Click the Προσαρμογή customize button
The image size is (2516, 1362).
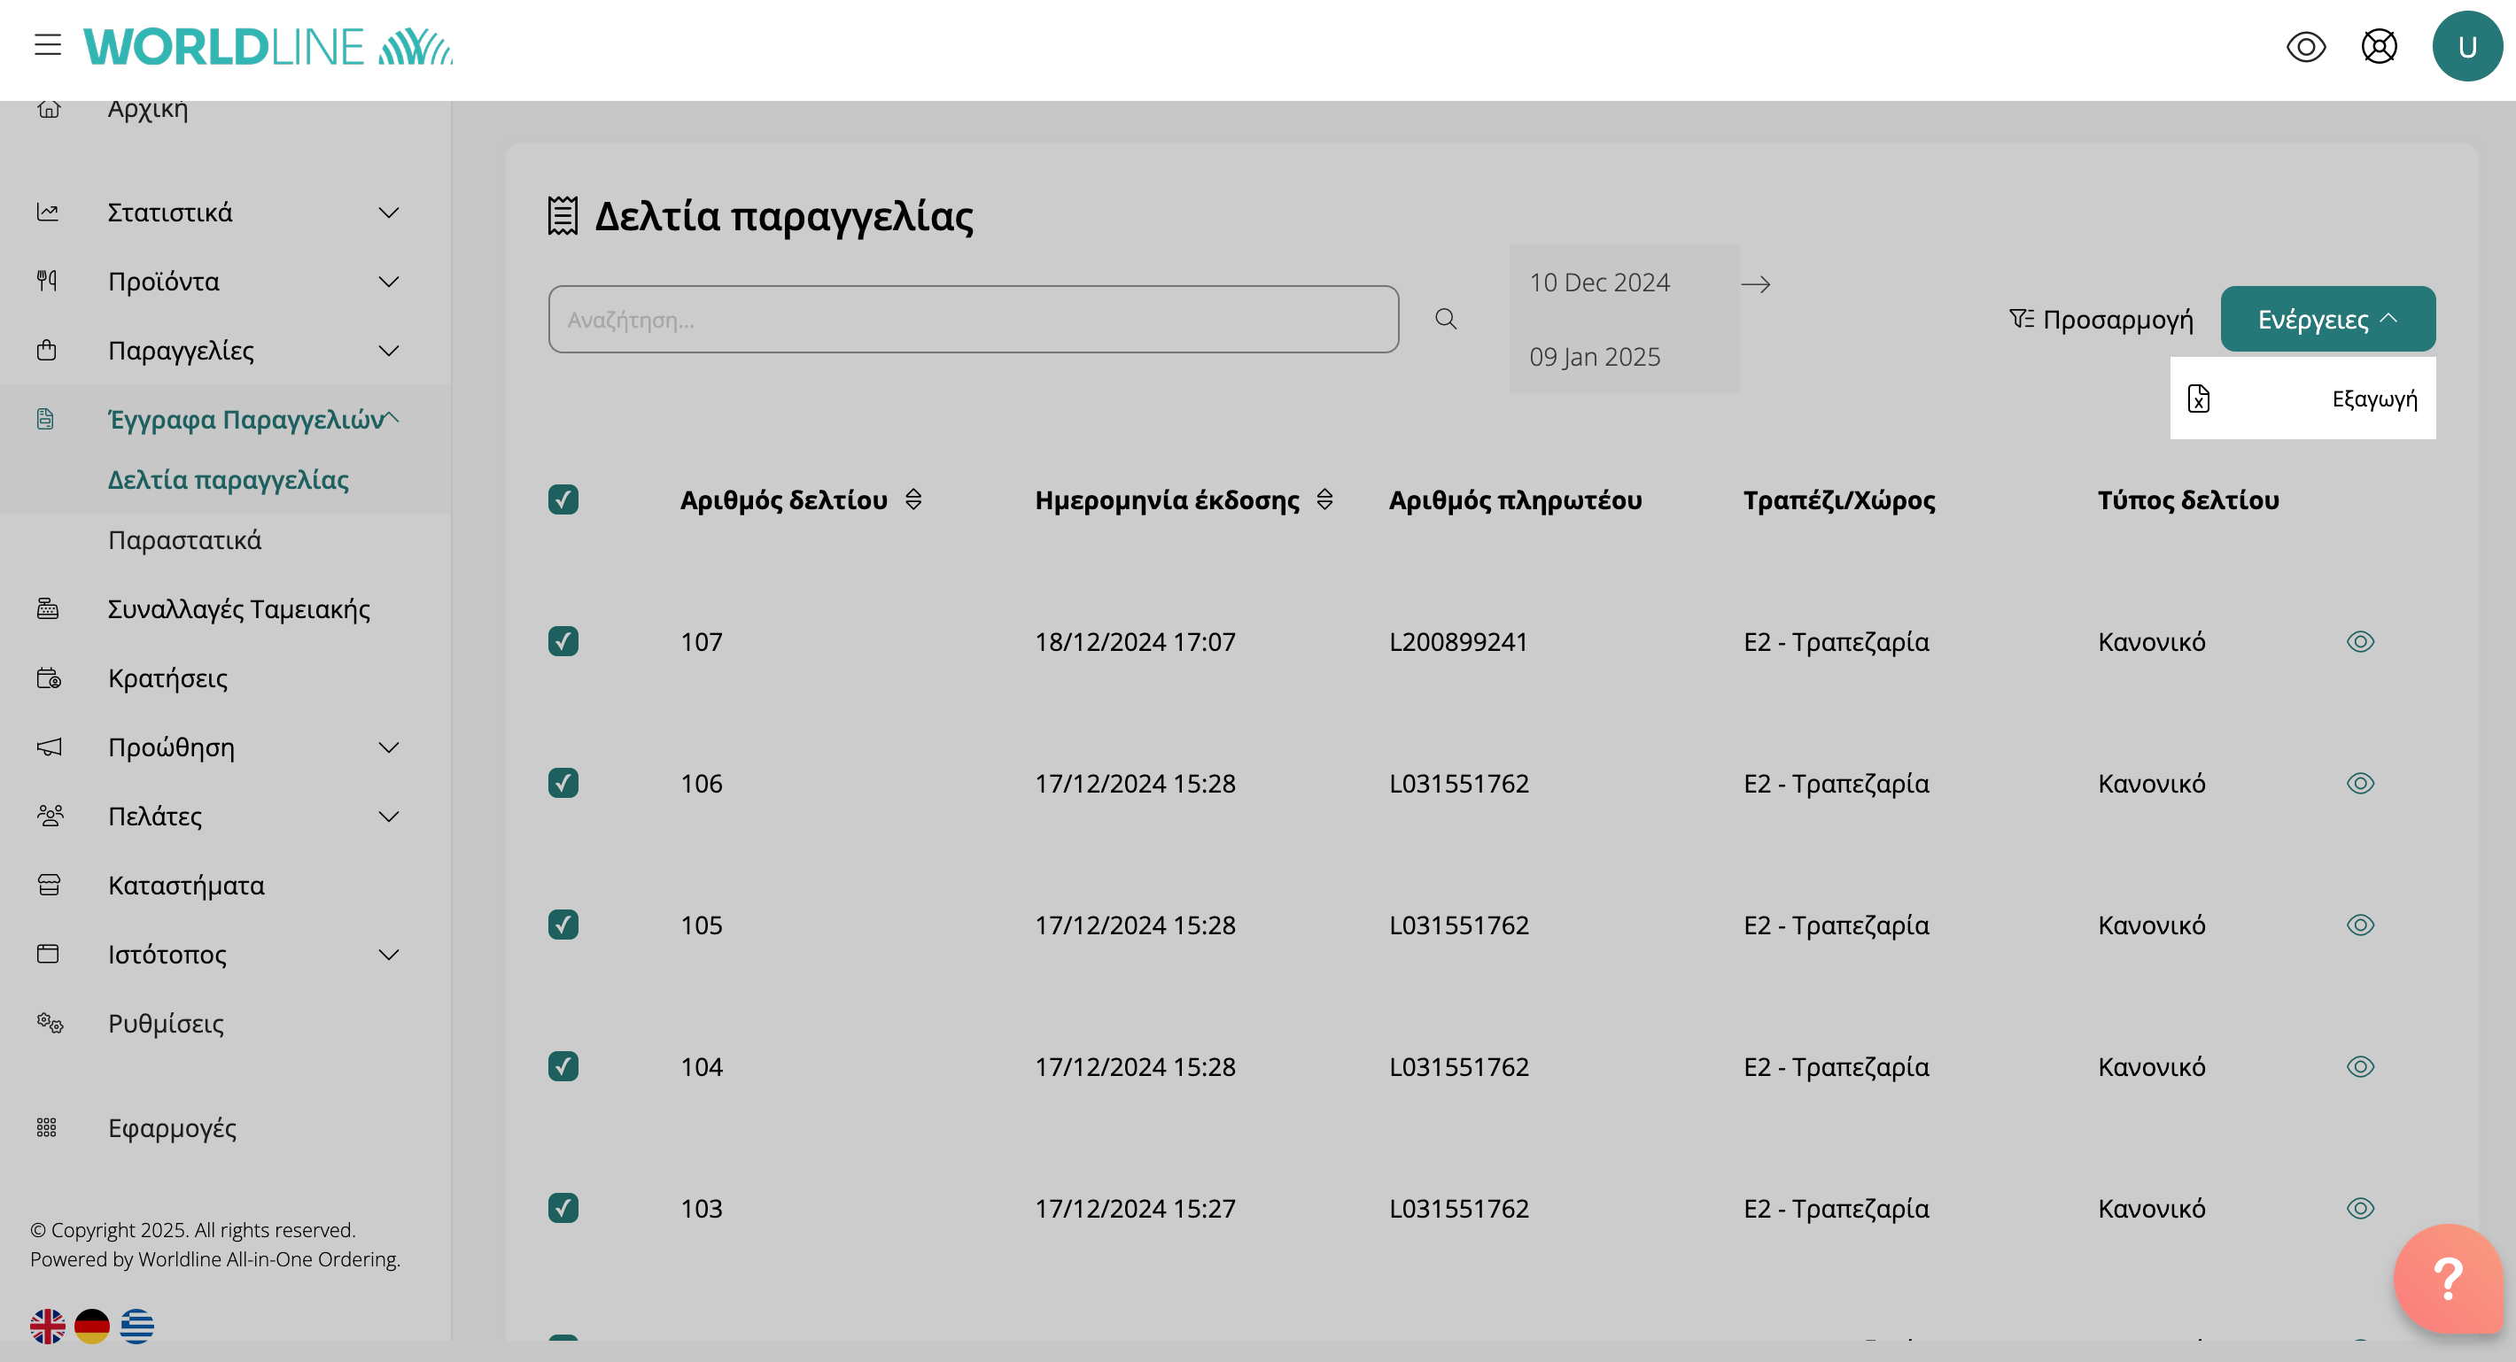click(x=2100, y=320)
